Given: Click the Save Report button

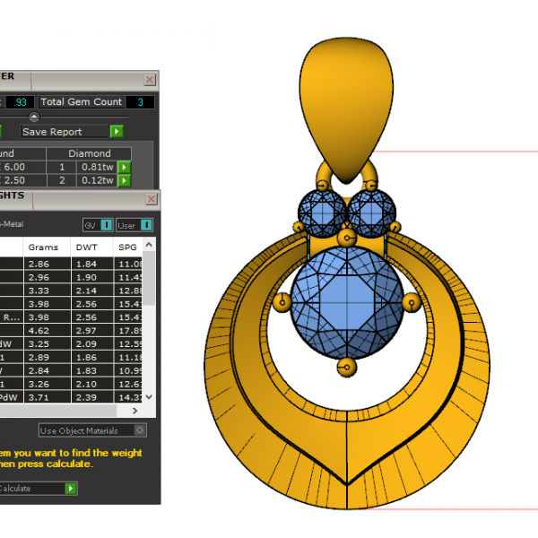Looking at the screenshot, I should (x=63, y=132).
